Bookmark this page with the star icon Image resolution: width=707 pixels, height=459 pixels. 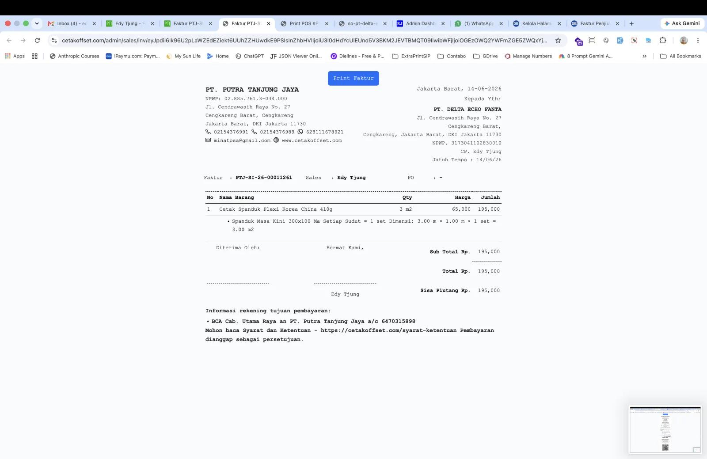click(558, 41)
